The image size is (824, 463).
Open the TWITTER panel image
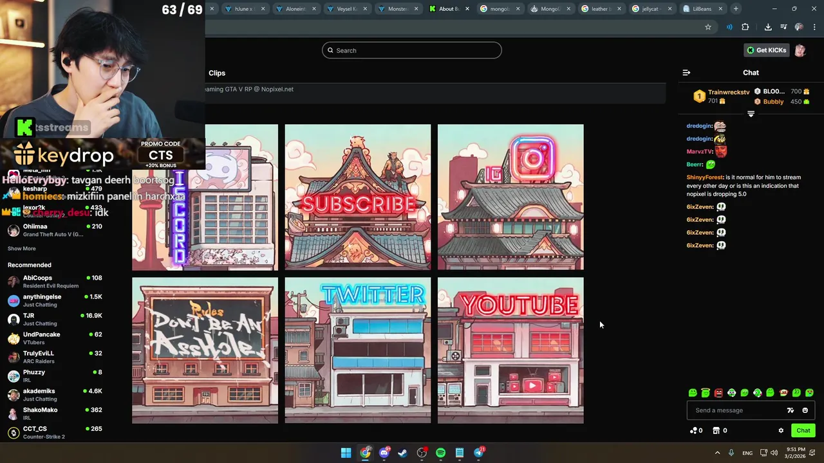coord(358,350)
